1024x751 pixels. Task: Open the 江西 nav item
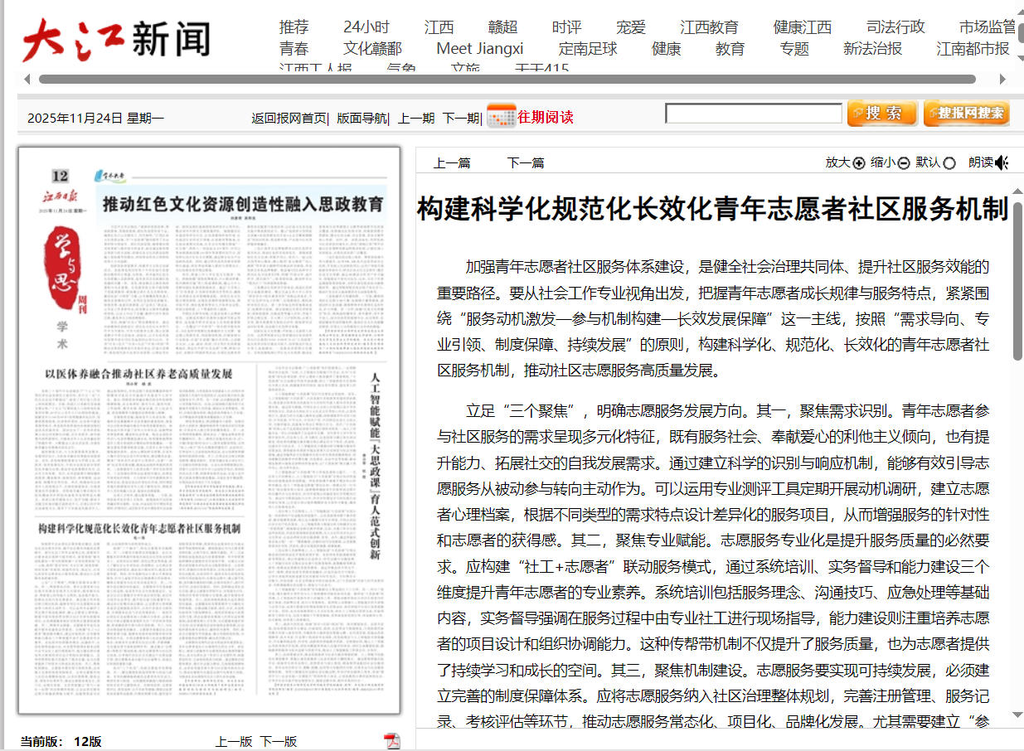[439, 27]
